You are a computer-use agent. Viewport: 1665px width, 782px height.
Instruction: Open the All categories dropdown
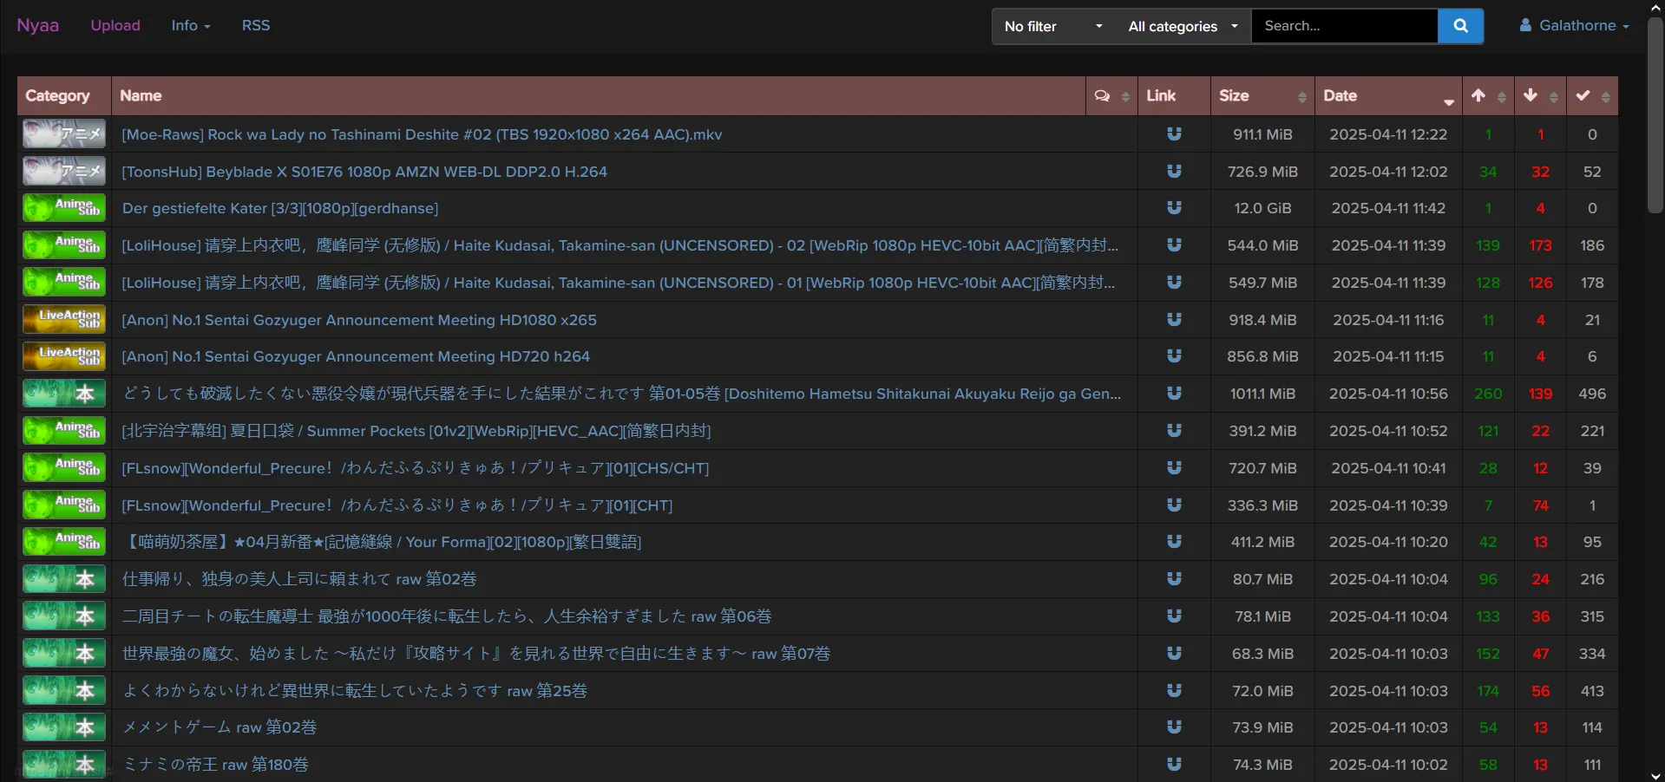pyautogui.click(x=1183, y=26)
